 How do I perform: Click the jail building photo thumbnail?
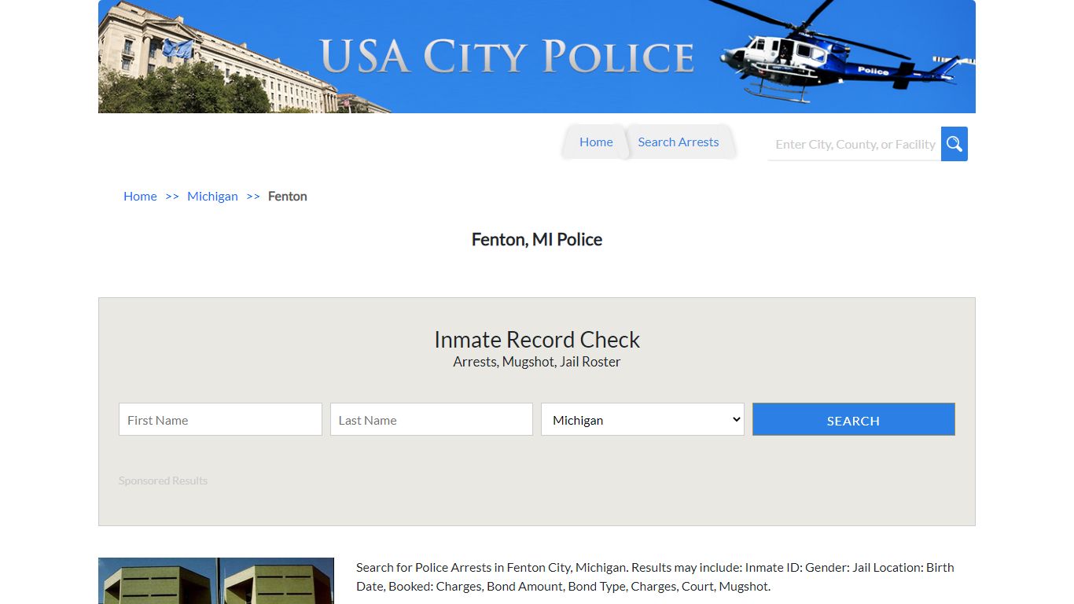tap(216, 580)
